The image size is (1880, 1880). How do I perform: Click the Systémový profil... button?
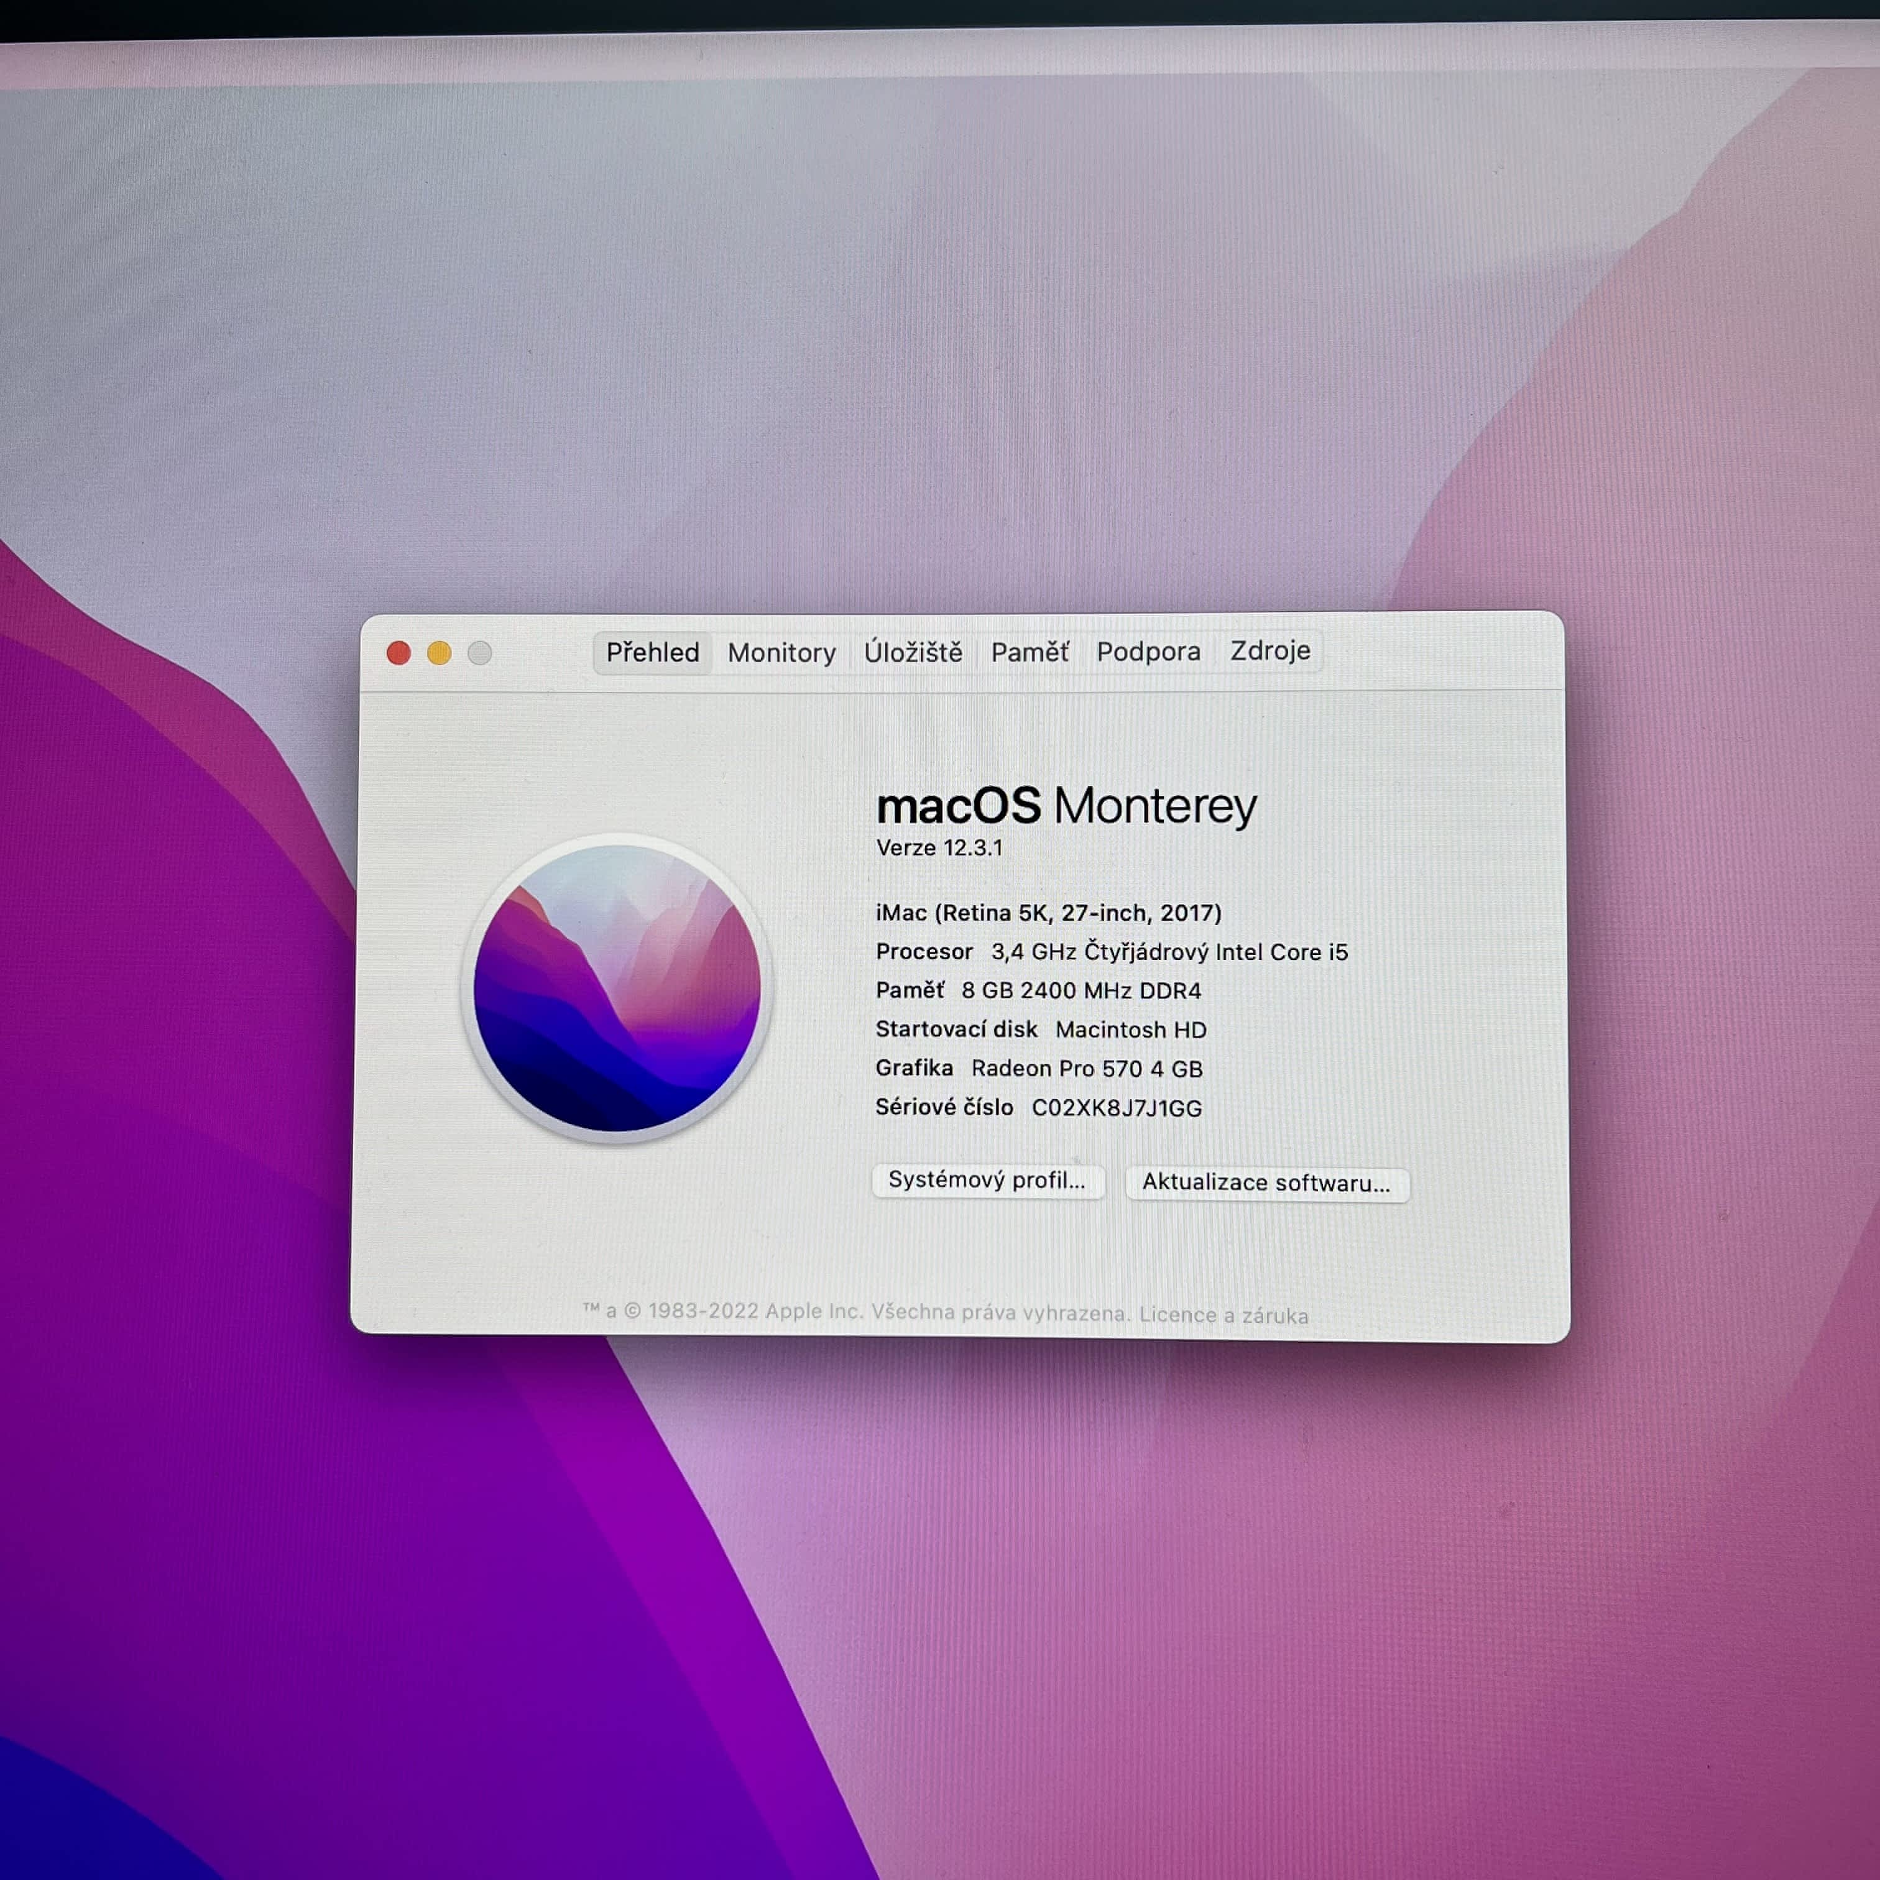pyautogui.click(x=987, y=1181)
